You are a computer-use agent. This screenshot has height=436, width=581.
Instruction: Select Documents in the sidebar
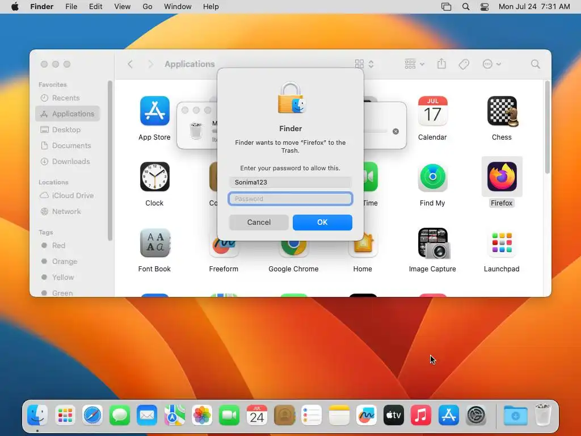(x=68, y=146)
